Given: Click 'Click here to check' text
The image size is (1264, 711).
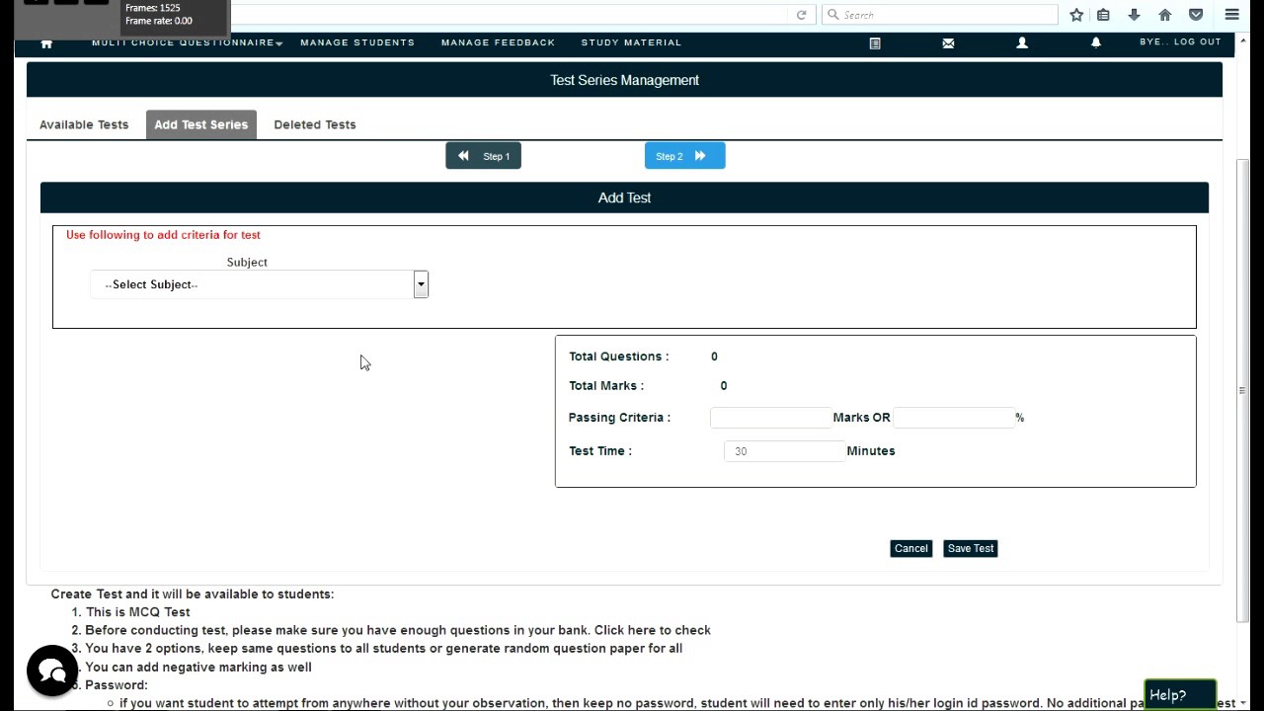Looking at the screenshot, I should (x=653, y=630).
